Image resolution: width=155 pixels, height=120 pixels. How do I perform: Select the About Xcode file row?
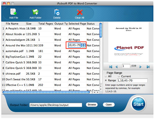click(50, 34)
